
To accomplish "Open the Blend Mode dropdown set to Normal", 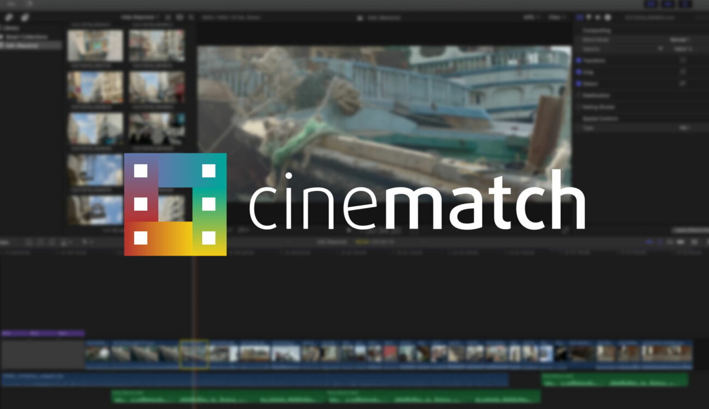I will [680, 39].
